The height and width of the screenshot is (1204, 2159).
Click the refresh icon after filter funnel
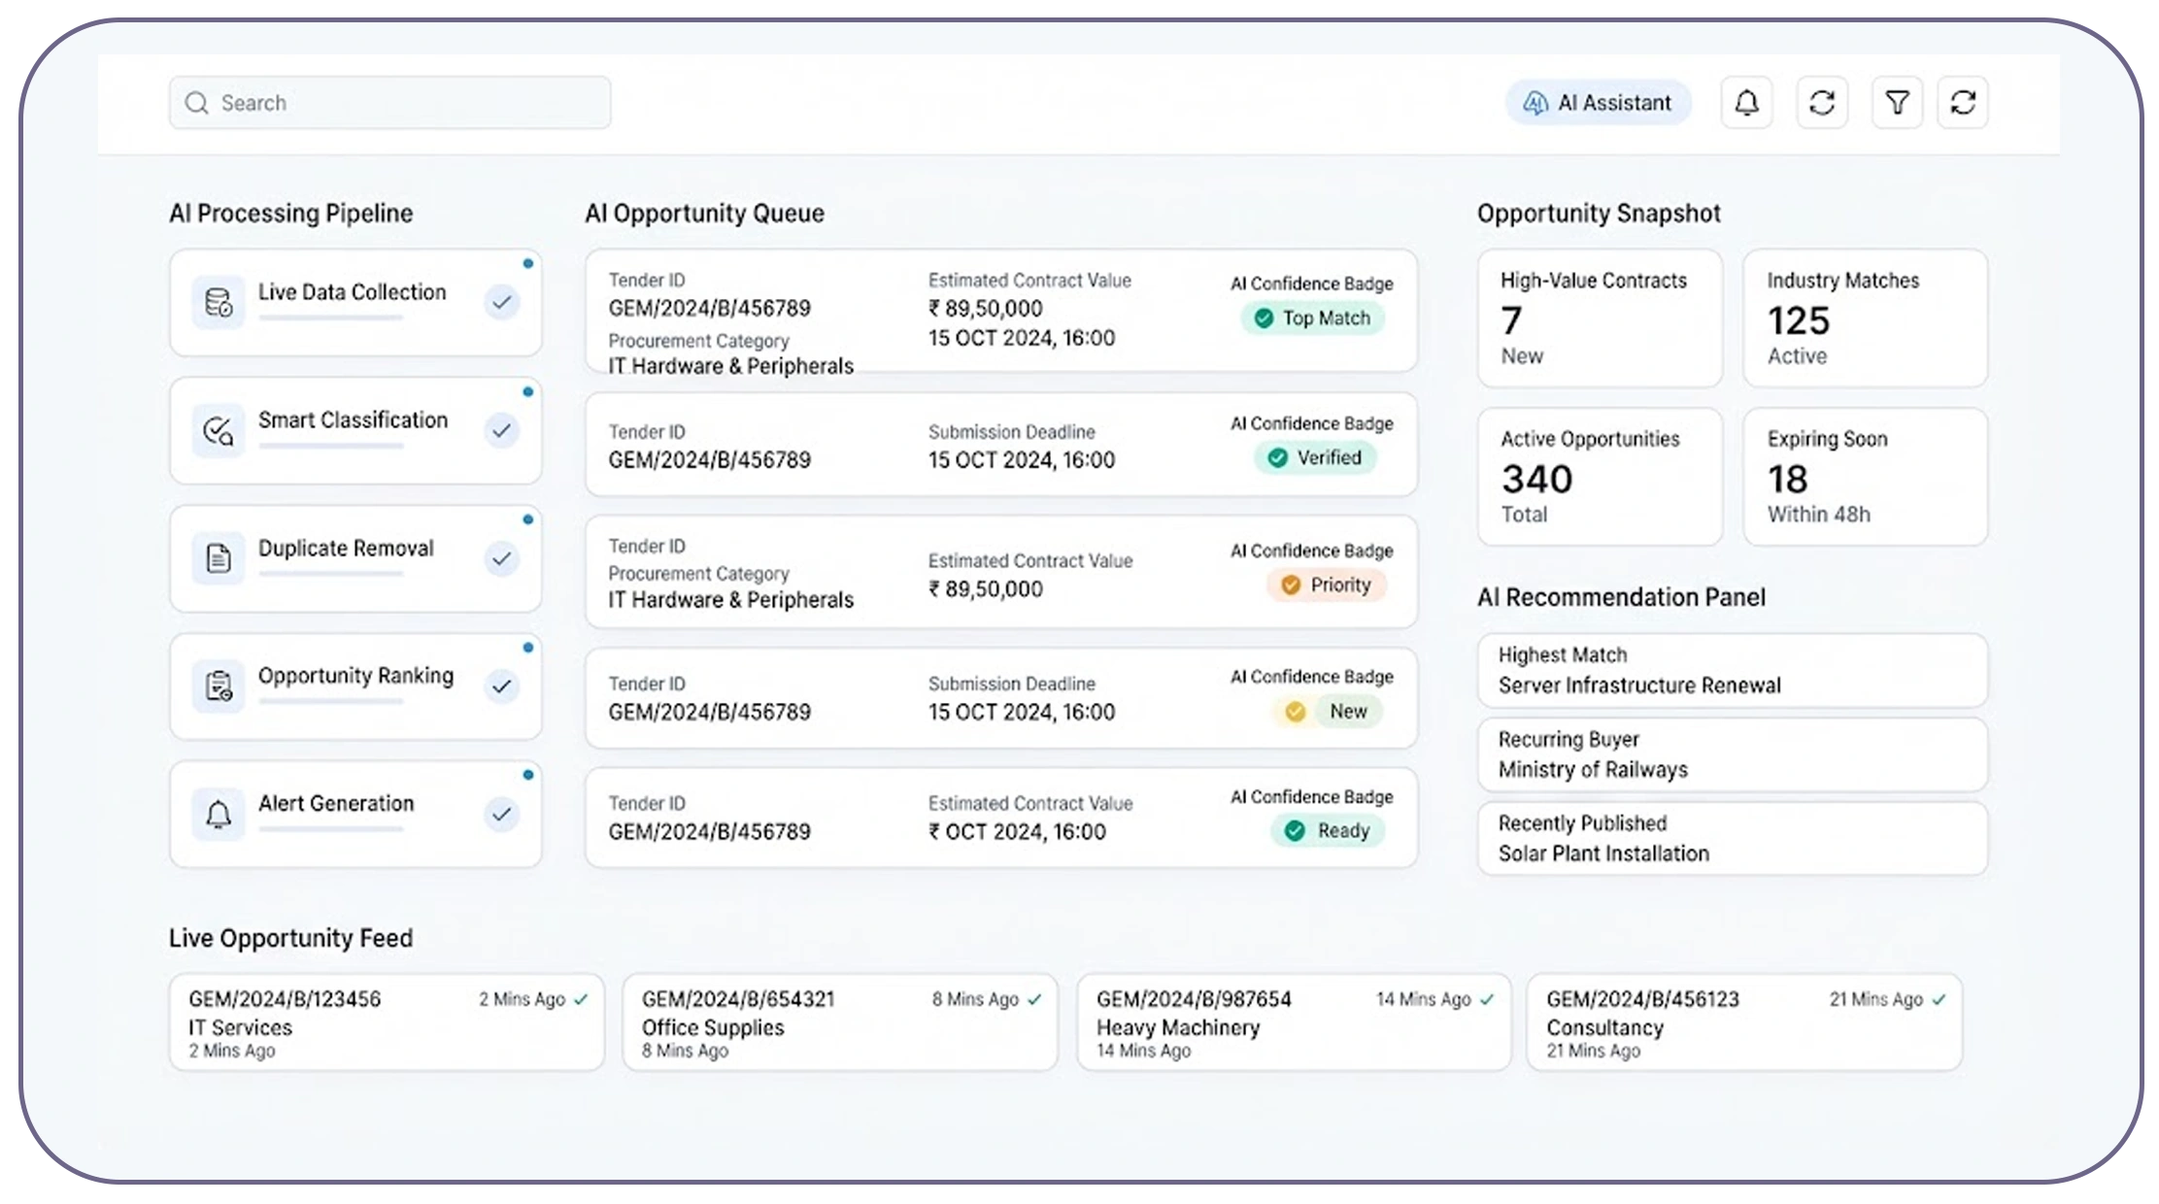coord(1963,103)
